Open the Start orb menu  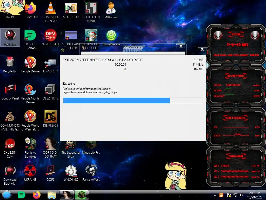click(x=6, y=195)
